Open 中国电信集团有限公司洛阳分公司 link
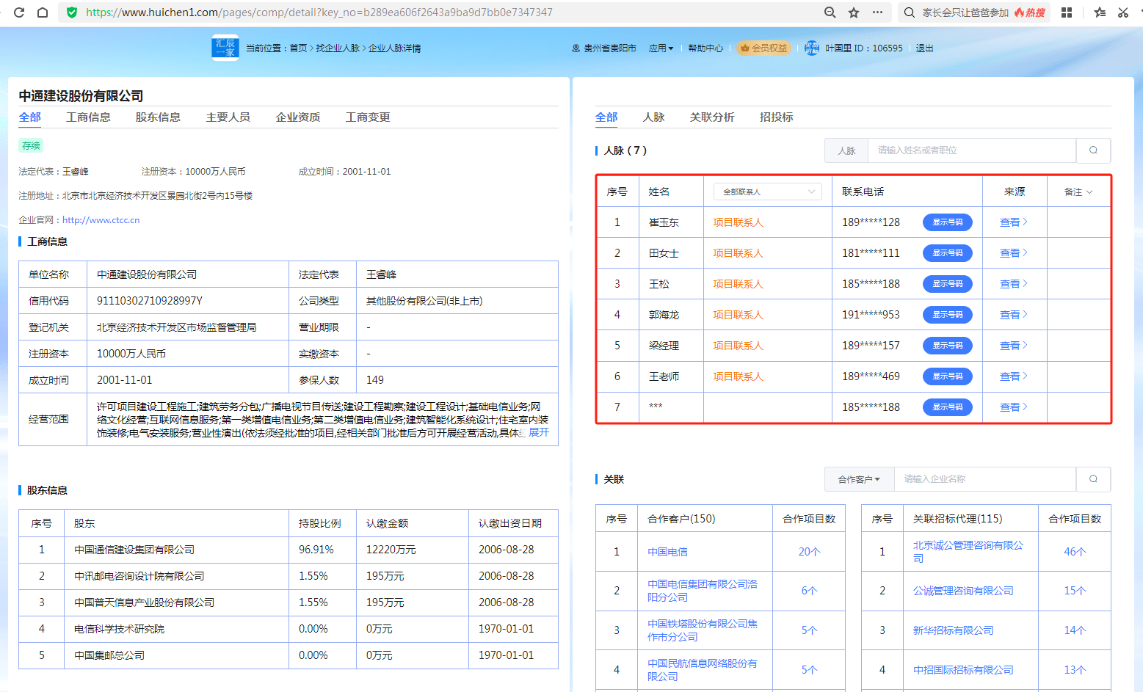Image resolution: width=1143 pixels, height=692 pixels. [703, 591]
